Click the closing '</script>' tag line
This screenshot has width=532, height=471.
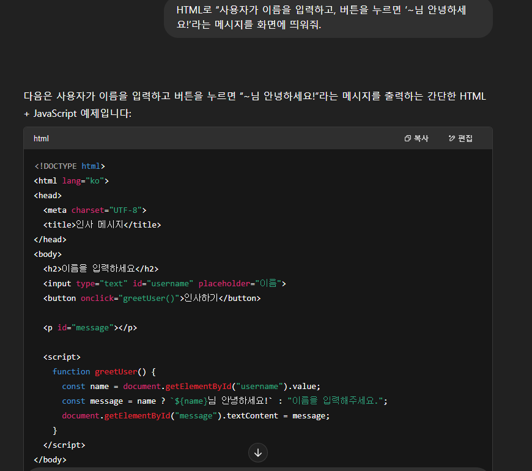coord(64,445)
